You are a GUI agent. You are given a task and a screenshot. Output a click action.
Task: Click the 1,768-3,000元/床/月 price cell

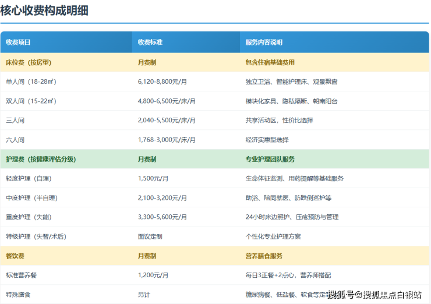coord(167,140)
